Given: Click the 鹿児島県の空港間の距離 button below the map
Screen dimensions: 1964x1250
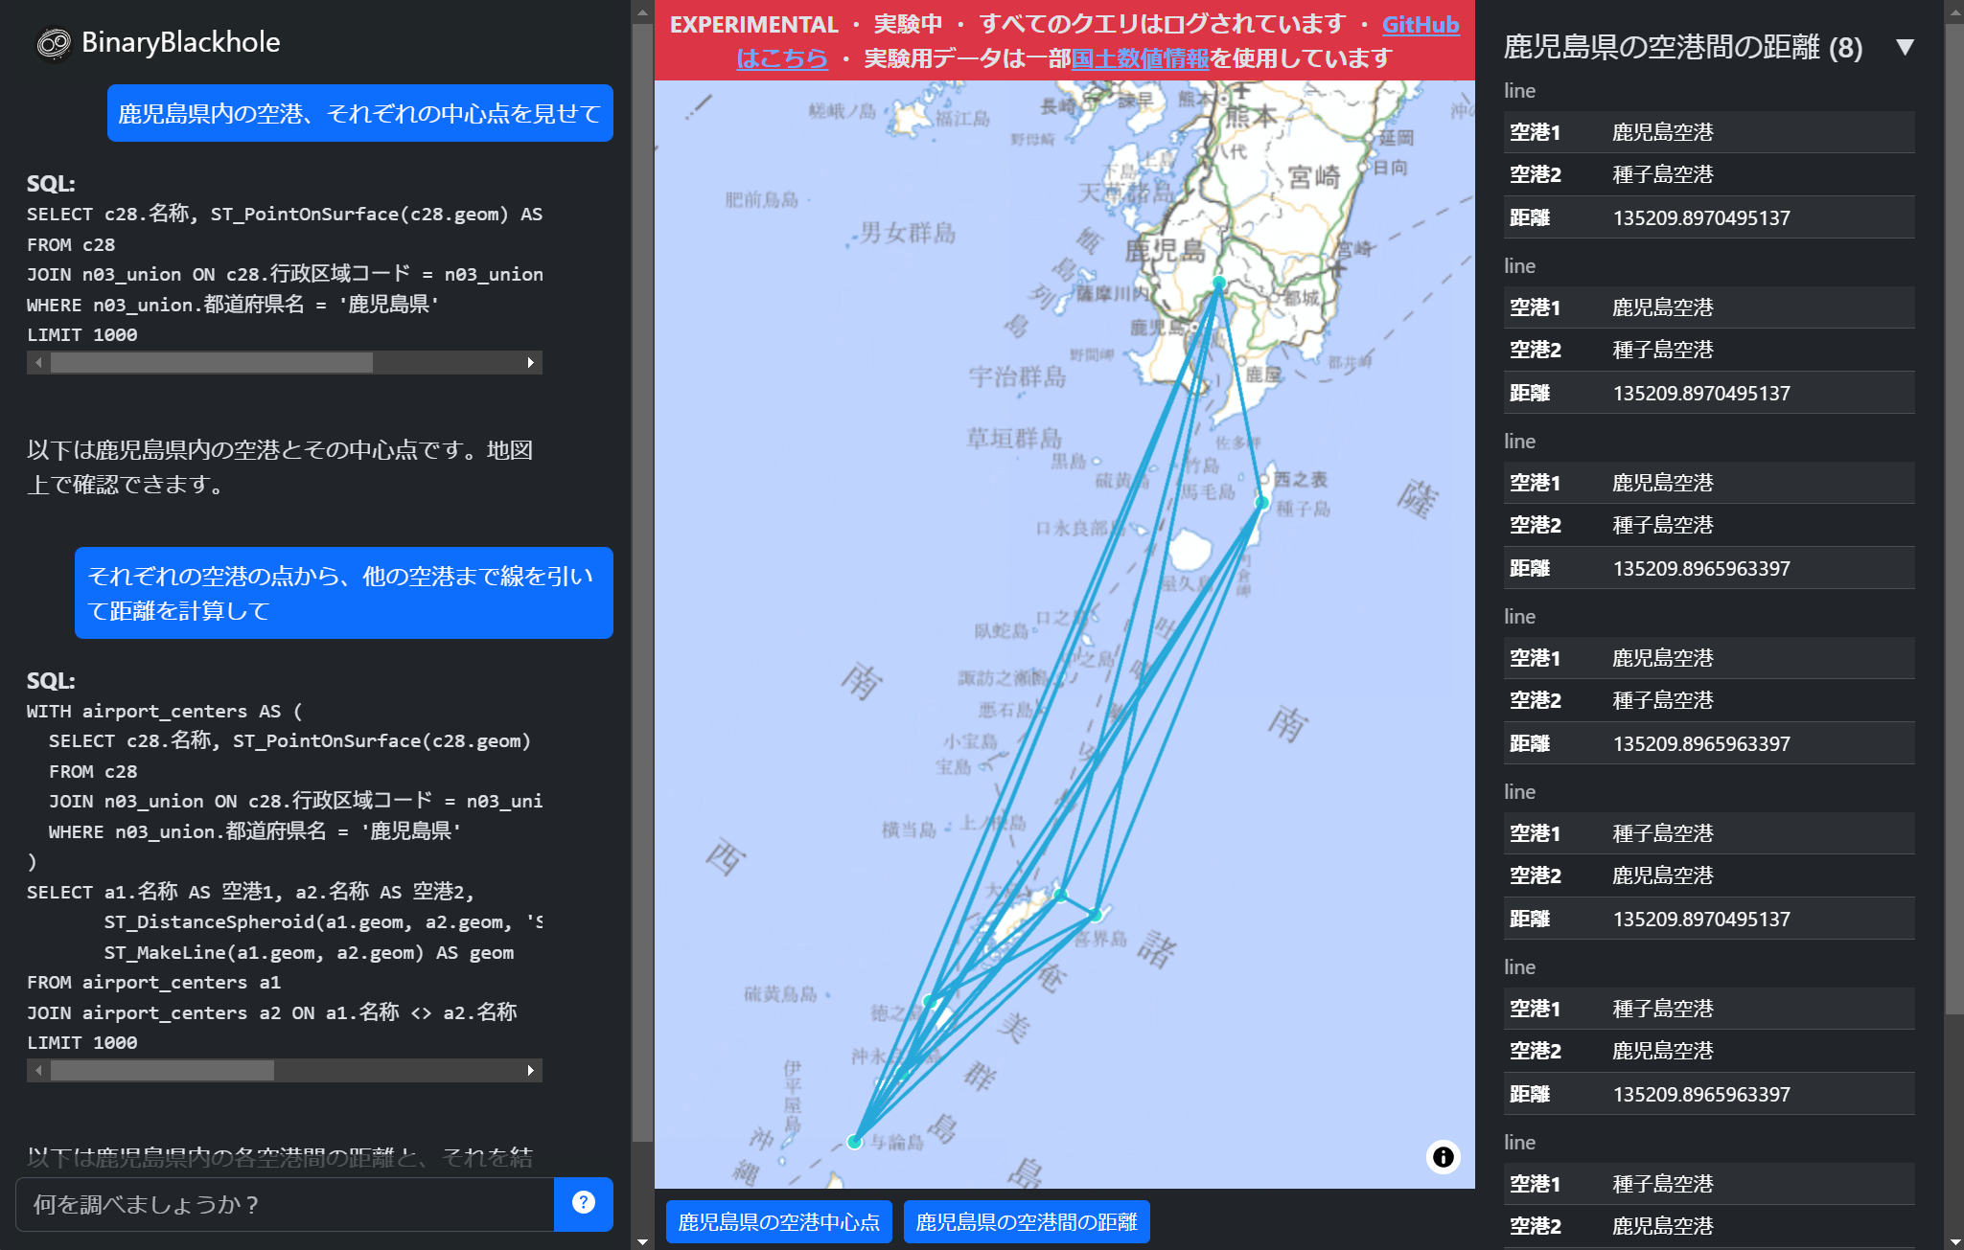Looking at the screenshot, I should pyautogui.click(x=1026, y=1221).
